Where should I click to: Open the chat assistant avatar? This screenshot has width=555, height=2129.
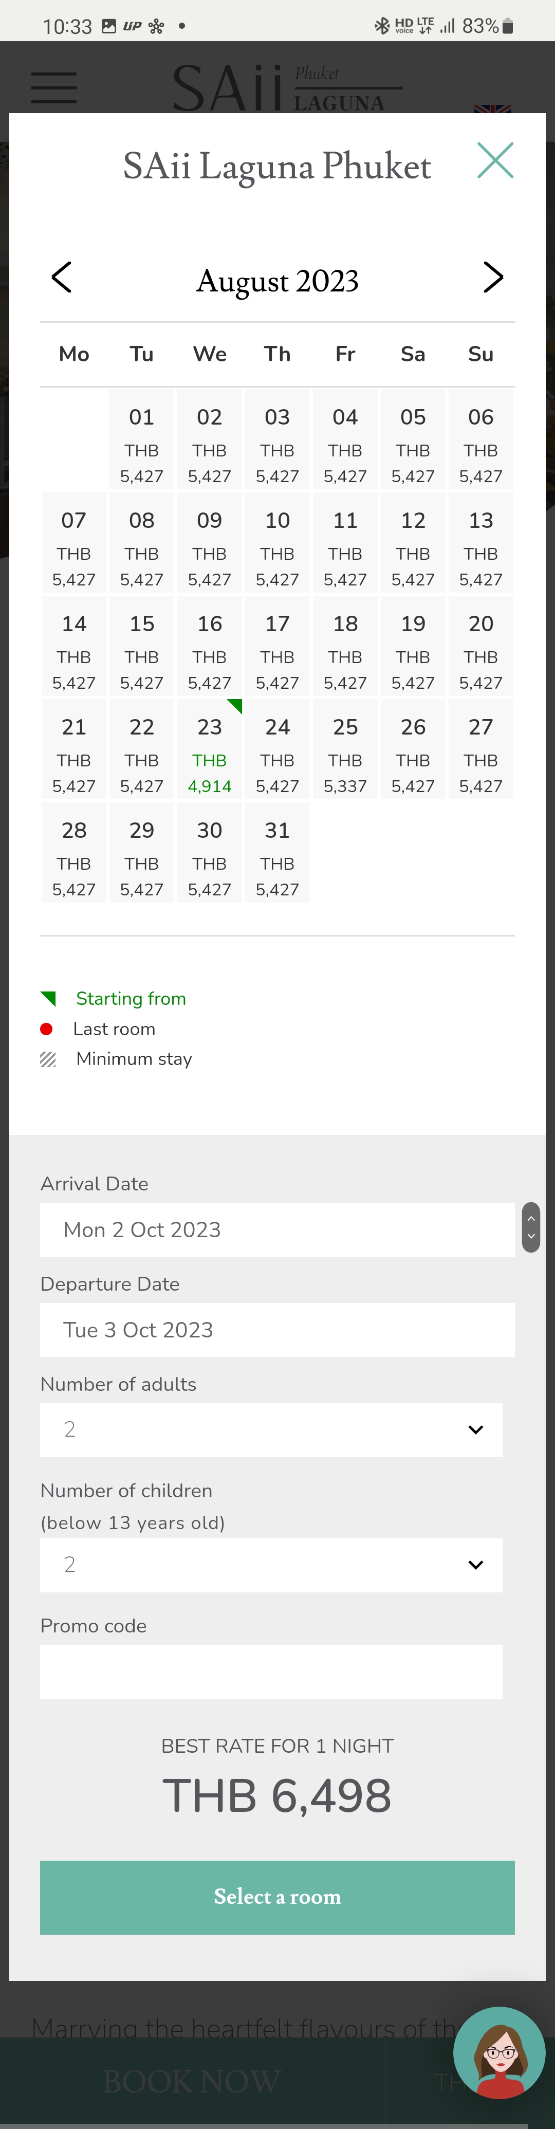(x=499, y=2052)
